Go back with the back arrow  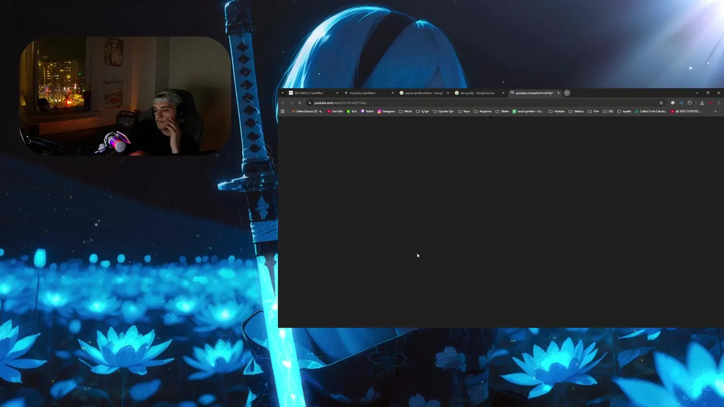pyautogui.click(x=283, y=103)
